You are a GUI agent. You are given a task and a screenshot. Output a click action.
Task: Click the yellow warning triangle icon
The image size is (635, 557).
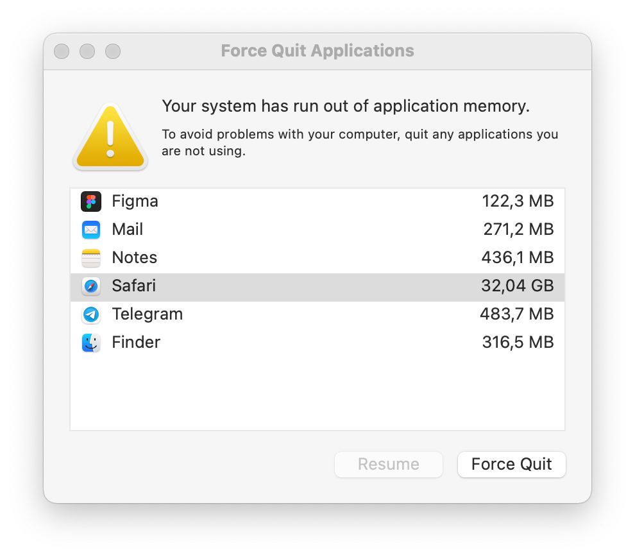pyautogui.click(x=110, y=137)
